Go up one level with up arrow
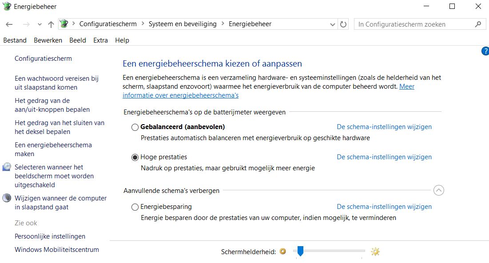489x263 pixels. pyautogui.click(x=51, y=24)
